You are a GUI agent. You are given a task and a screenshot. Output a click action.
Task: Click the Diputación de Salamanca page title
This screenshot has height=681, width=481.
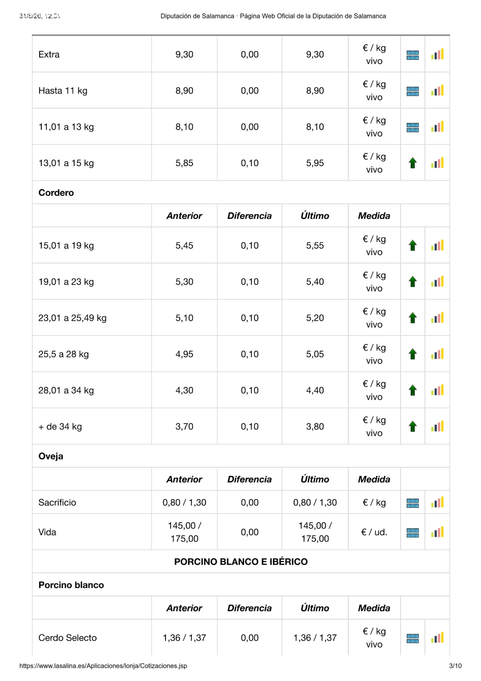(273, 16)
